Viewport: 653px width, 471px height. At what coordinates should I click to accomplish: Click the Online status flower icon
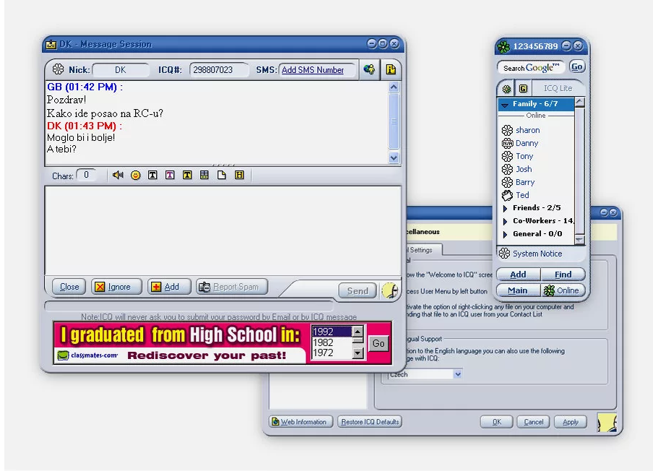pos(548,290)
